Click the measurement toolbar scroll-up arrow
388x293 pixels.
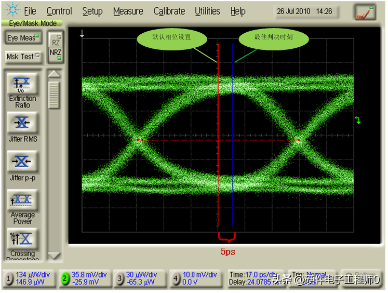(x=53, y=74)
